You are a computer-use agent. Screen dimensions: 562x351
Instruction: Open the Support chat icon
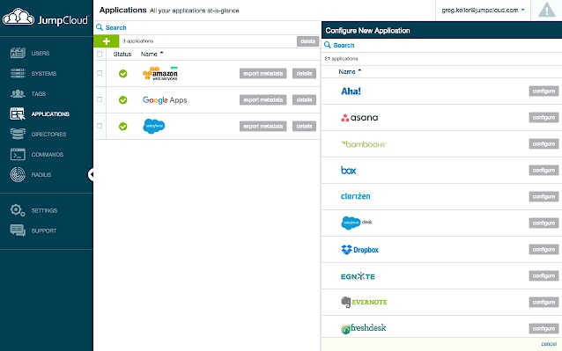tap(18, 230)
